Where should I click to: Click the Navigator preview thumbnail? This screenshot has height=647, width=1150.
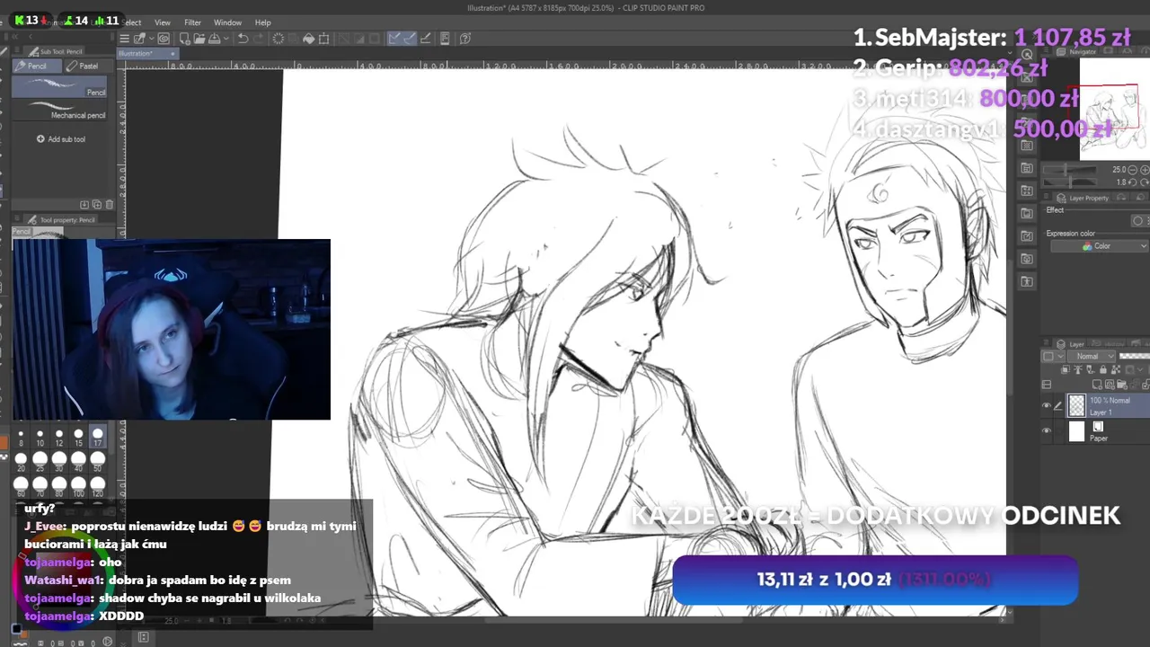point(1114,108)
